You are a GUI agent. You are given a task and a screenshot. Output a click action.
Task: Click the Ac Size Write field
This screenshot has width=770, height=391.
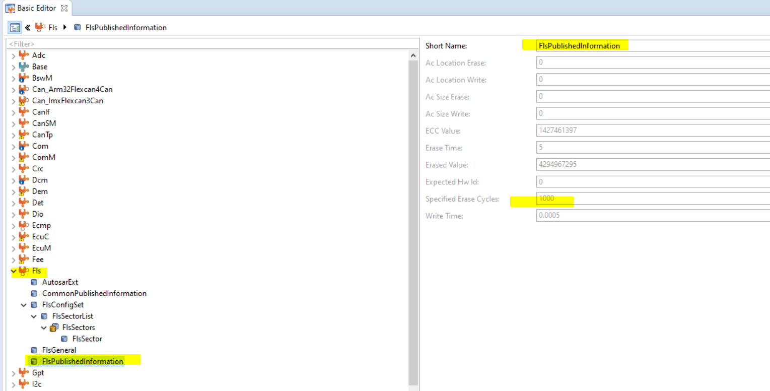pyautogui.click(x=653, y=113)
